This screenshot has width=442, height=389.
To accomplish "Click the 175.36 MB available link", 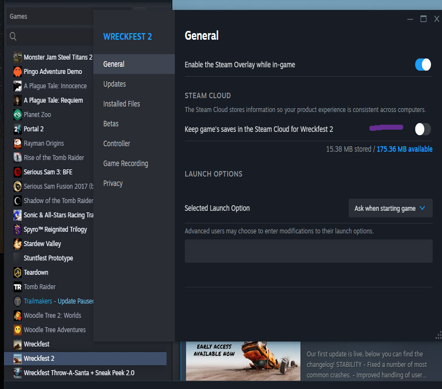I will 404,149.
